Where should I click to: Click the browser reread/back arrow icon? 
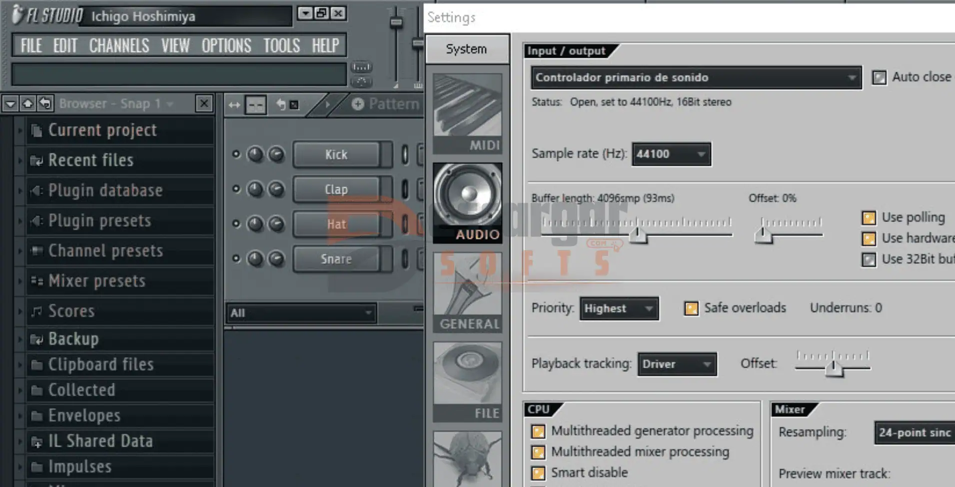pos(45,104)
